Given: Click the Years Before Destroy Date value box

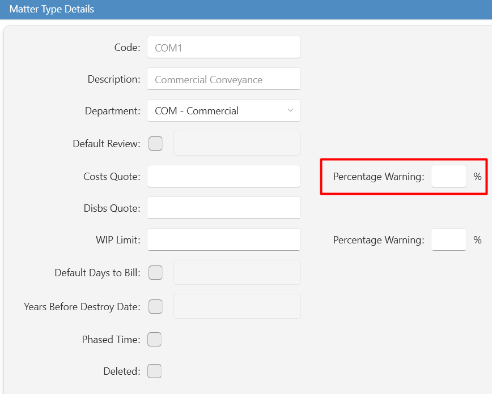Looking at the screenshot, I should 237,306.
